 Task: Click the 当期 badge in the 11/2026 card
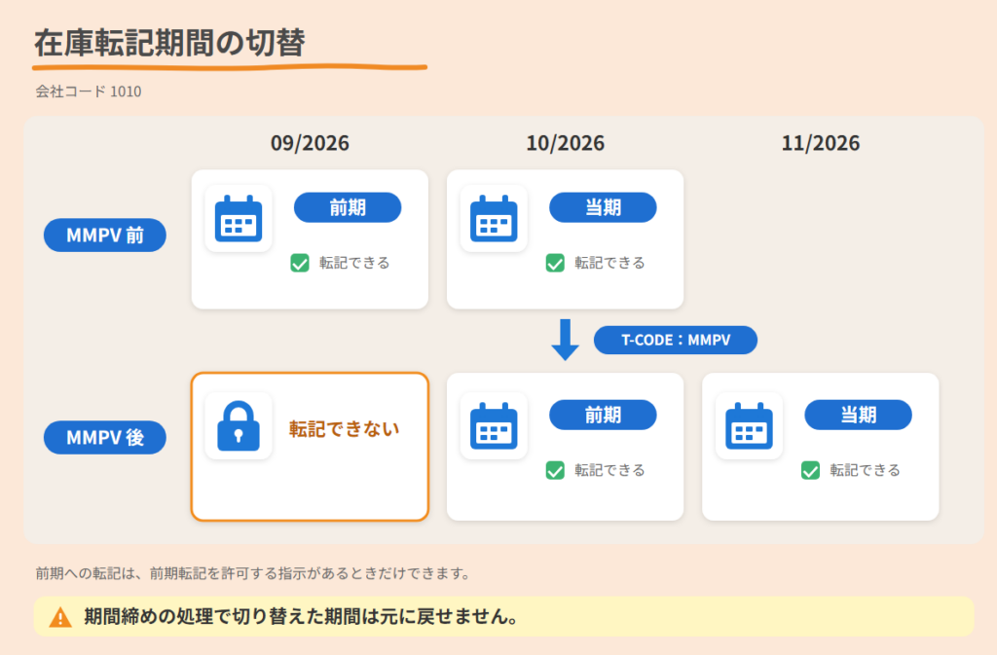click(x=859, y=415)
